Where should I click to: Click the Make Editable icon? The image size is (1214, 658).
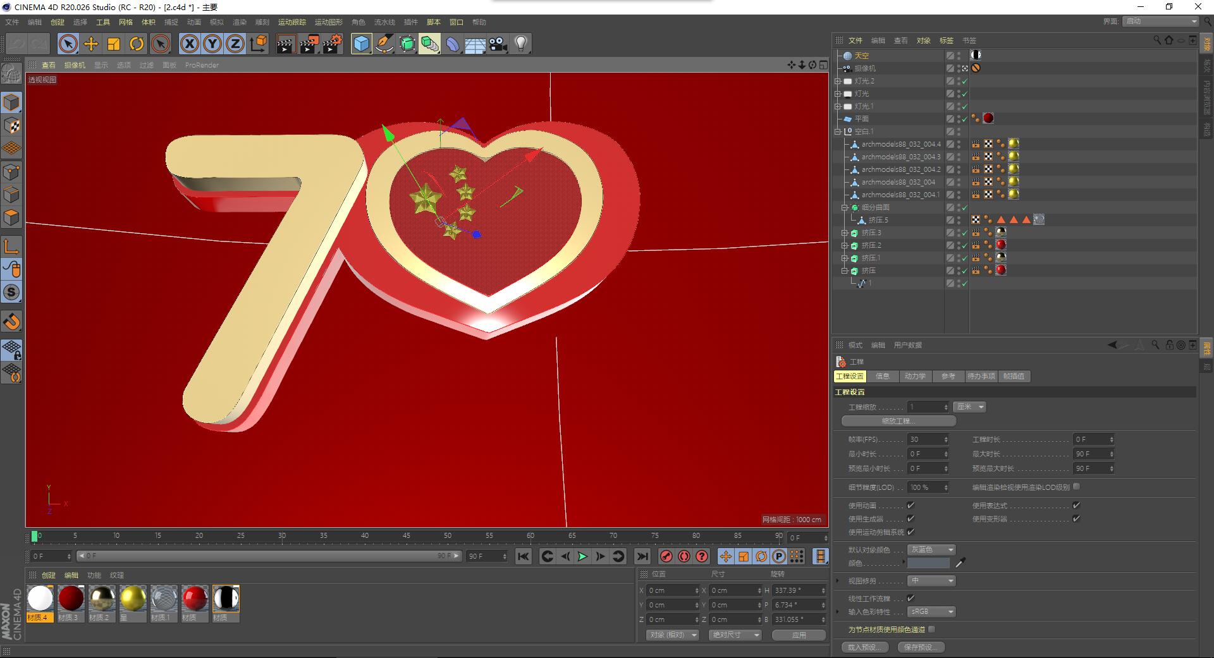point(12,73)
